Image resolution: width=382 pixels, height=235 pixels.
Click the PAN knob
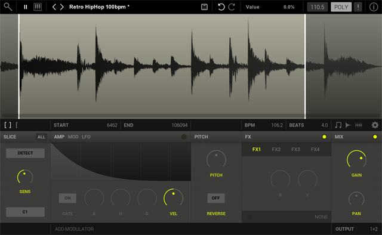click(356, 199)
